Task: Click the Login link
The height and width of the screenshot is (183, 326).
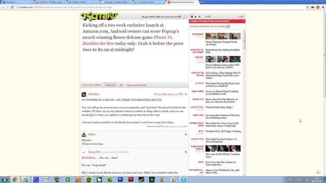Action: click(241, 17)
